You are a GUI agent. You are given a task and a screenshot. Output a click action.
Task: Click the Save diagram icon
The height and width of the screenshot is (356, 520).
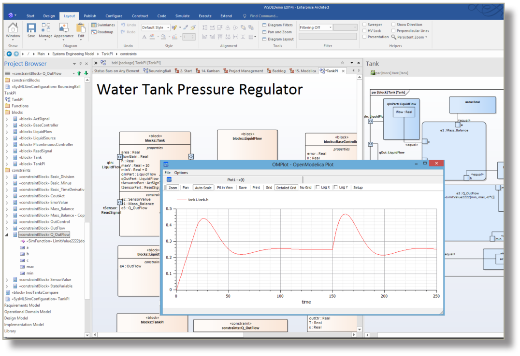(31, 30)
